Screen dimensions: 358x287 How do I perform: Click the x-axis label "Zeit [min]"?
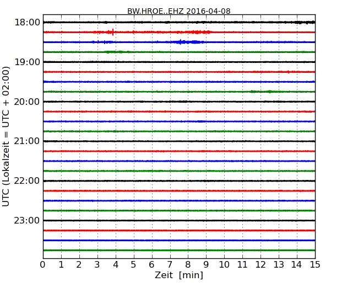pyautogui.click(x=179, y=275)
